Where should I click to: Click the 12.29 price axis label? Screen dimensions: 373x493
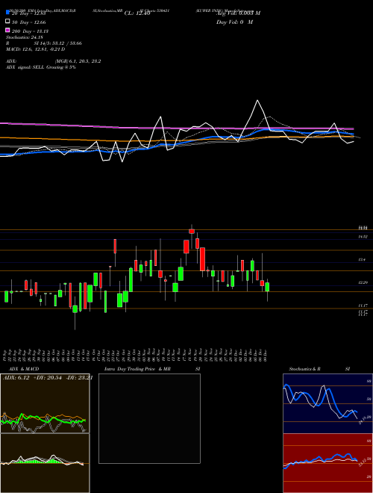(363, 282)
